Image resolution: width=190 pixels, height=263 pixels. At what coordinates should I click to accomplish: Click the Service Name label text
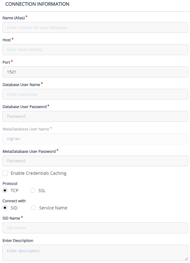pos(53,208)
